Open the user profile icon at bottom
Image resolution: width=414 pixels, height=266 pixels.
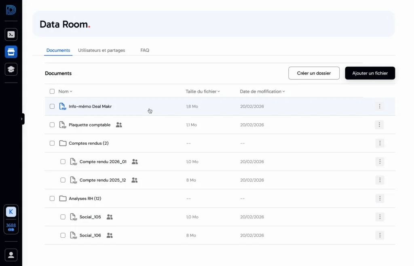click(x=11, y=255)
